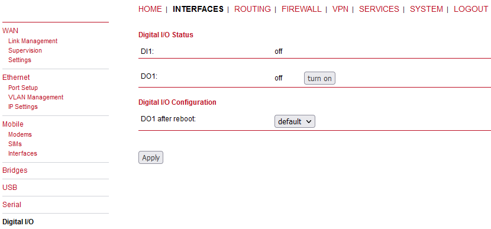Screen dimensions: 491x229
Task: Open WAN Link Management page
Action: [x=33, y=41]
